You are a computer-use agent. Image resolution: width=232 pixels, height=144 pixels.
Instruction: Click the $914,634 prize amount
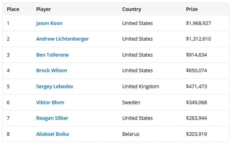pyautogui.click(x=196, y=55)
